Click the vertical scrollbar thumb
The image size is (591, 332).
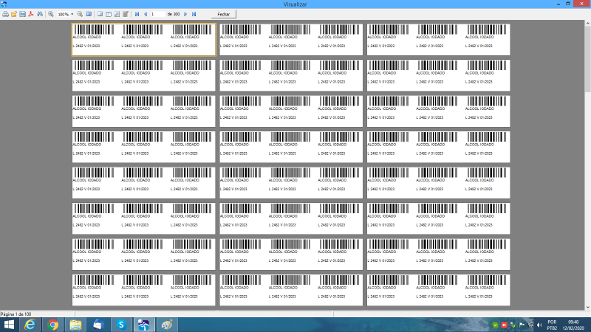pyautogui.click(x=587, y=59)
